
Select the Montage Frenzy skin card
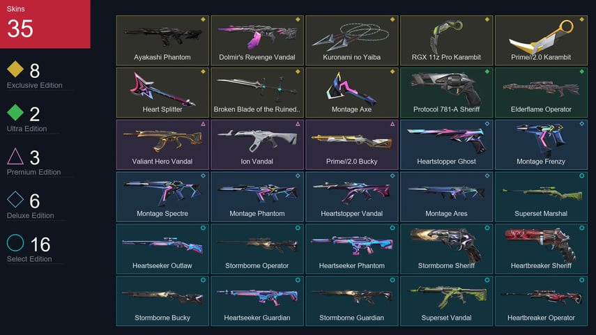541,144
